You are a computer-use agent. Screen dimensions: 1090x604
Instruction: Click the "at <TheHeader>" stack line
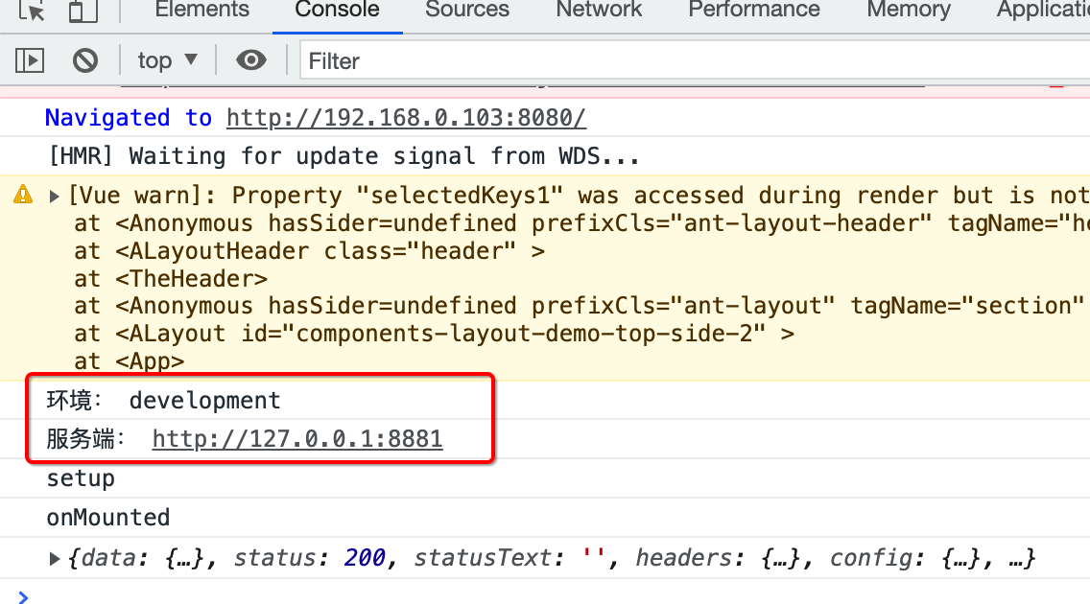pyautogui.click(x=171, y=279)
